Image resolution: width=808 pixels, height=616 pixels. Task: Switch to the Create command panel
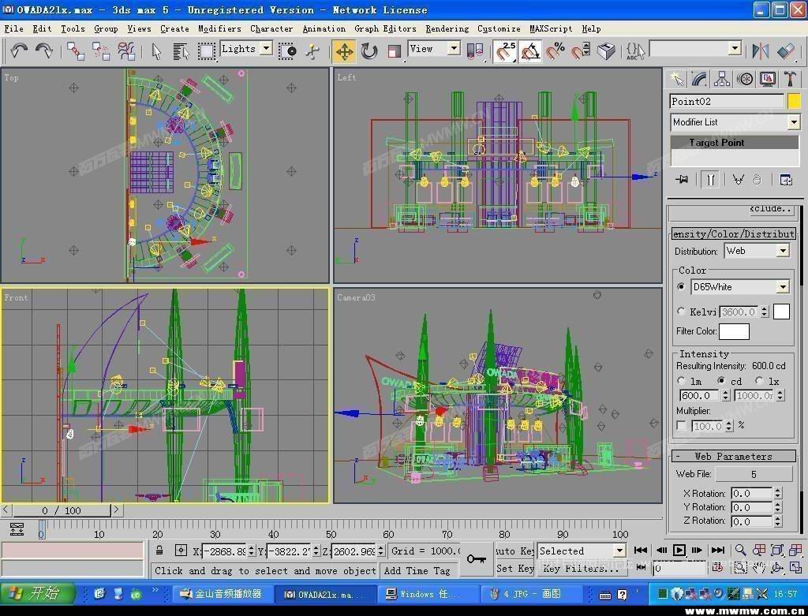click(x=676, y=79)
